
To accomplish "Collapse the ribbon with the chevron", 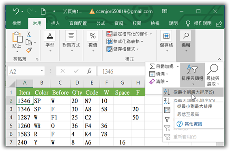I will (219, 59).
